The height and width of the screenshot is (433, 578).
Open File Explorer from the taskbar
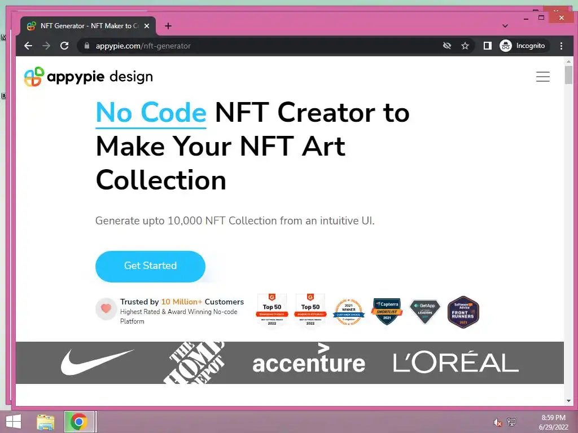(x=46, y=422)
